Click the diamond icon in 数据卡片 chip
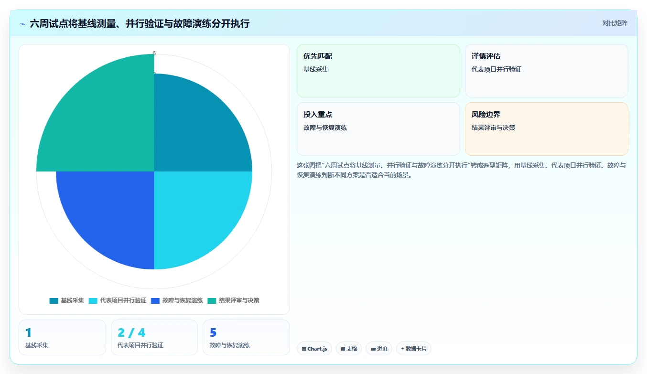Image resolution: width=647 pixels, height=374 pixels. [x=402, y=349]
